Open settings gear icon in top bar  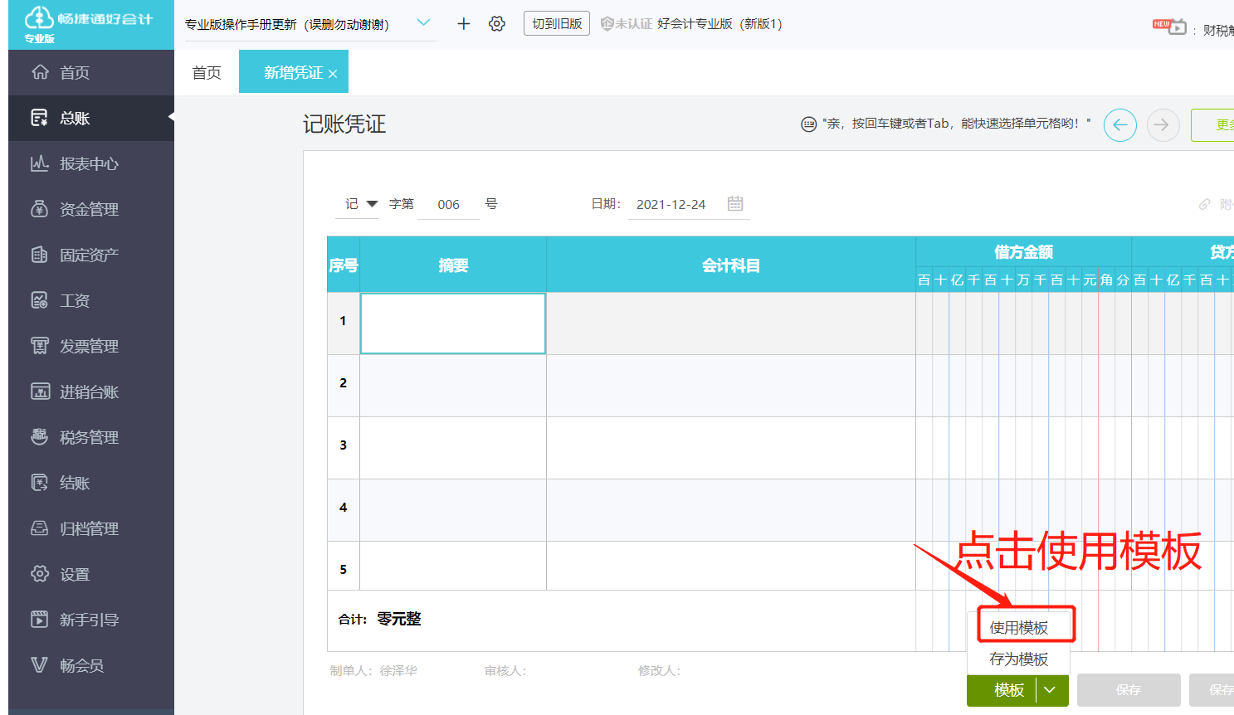tap(497, 24)
